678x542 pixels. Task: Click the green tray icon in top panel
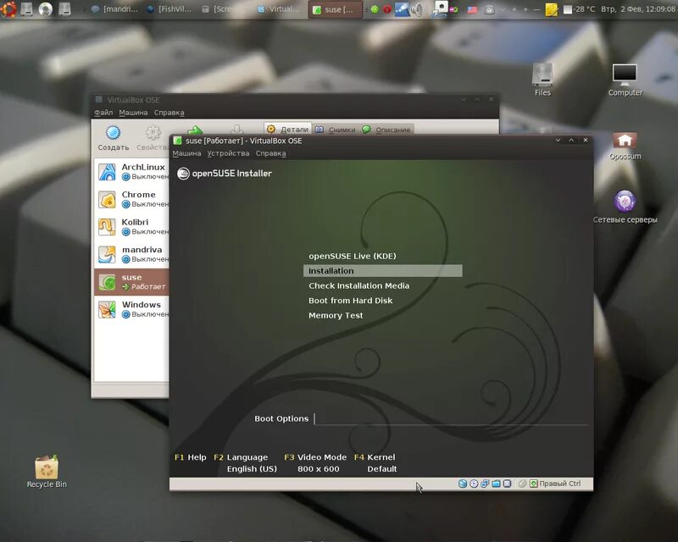click(375, 9)
